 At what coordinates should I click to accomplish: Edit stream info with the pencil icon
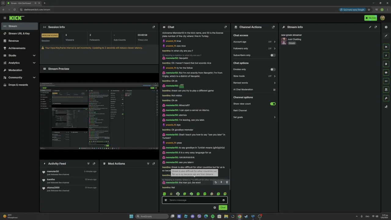click(x=370, y=27)
